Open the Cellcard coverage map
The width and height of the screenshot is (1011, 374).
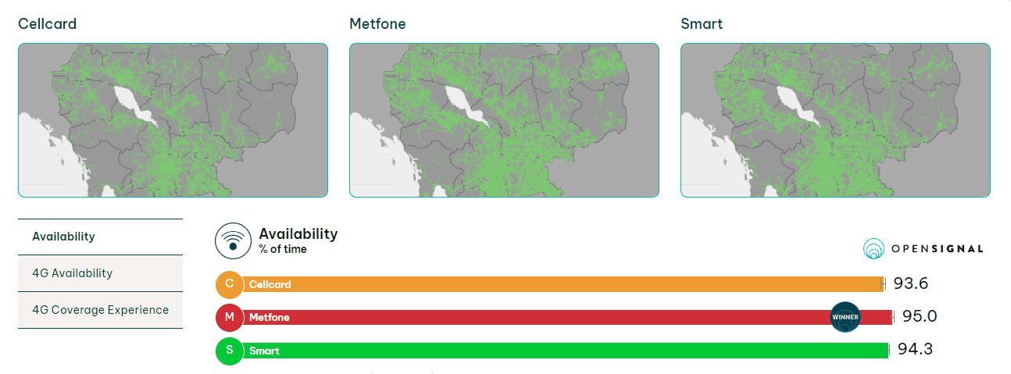click(x=173, y=120)
